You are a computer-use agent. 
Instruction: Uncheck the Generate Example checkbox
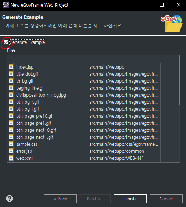(6, 42)
